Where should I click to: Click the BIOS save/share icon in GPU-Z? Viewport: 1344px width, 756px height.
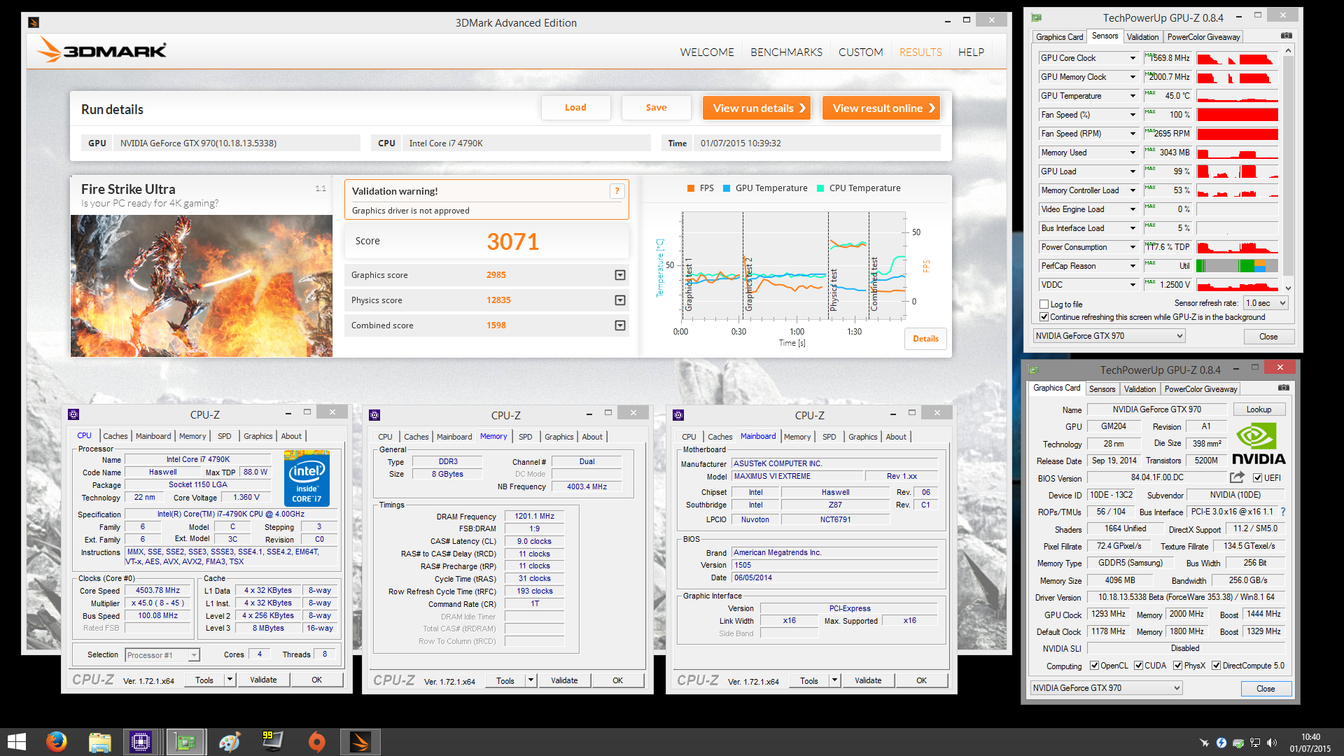pyautogui.click(x=1237, y=477)
